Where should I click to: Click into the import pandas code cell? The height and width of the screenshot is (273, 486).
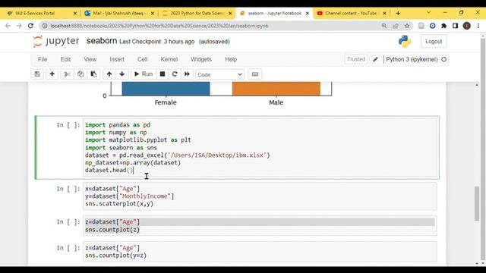point(260,148)
